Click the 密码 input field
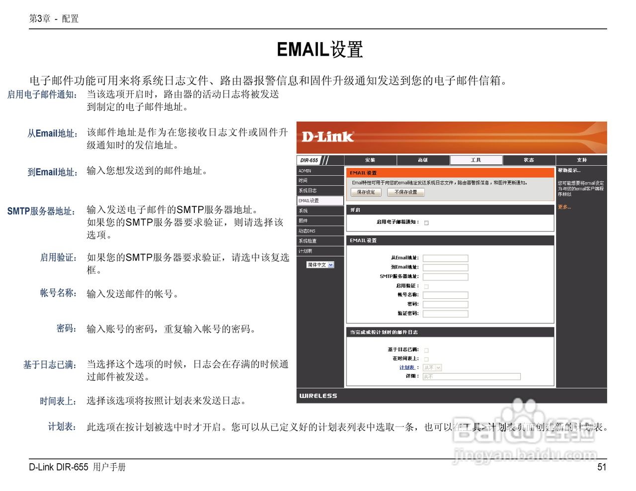This screenshot has height=491, width=636. point(445,304)
